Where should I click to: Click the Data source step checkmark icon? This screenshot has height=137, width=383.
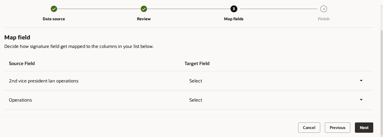[x=54, y=9]
